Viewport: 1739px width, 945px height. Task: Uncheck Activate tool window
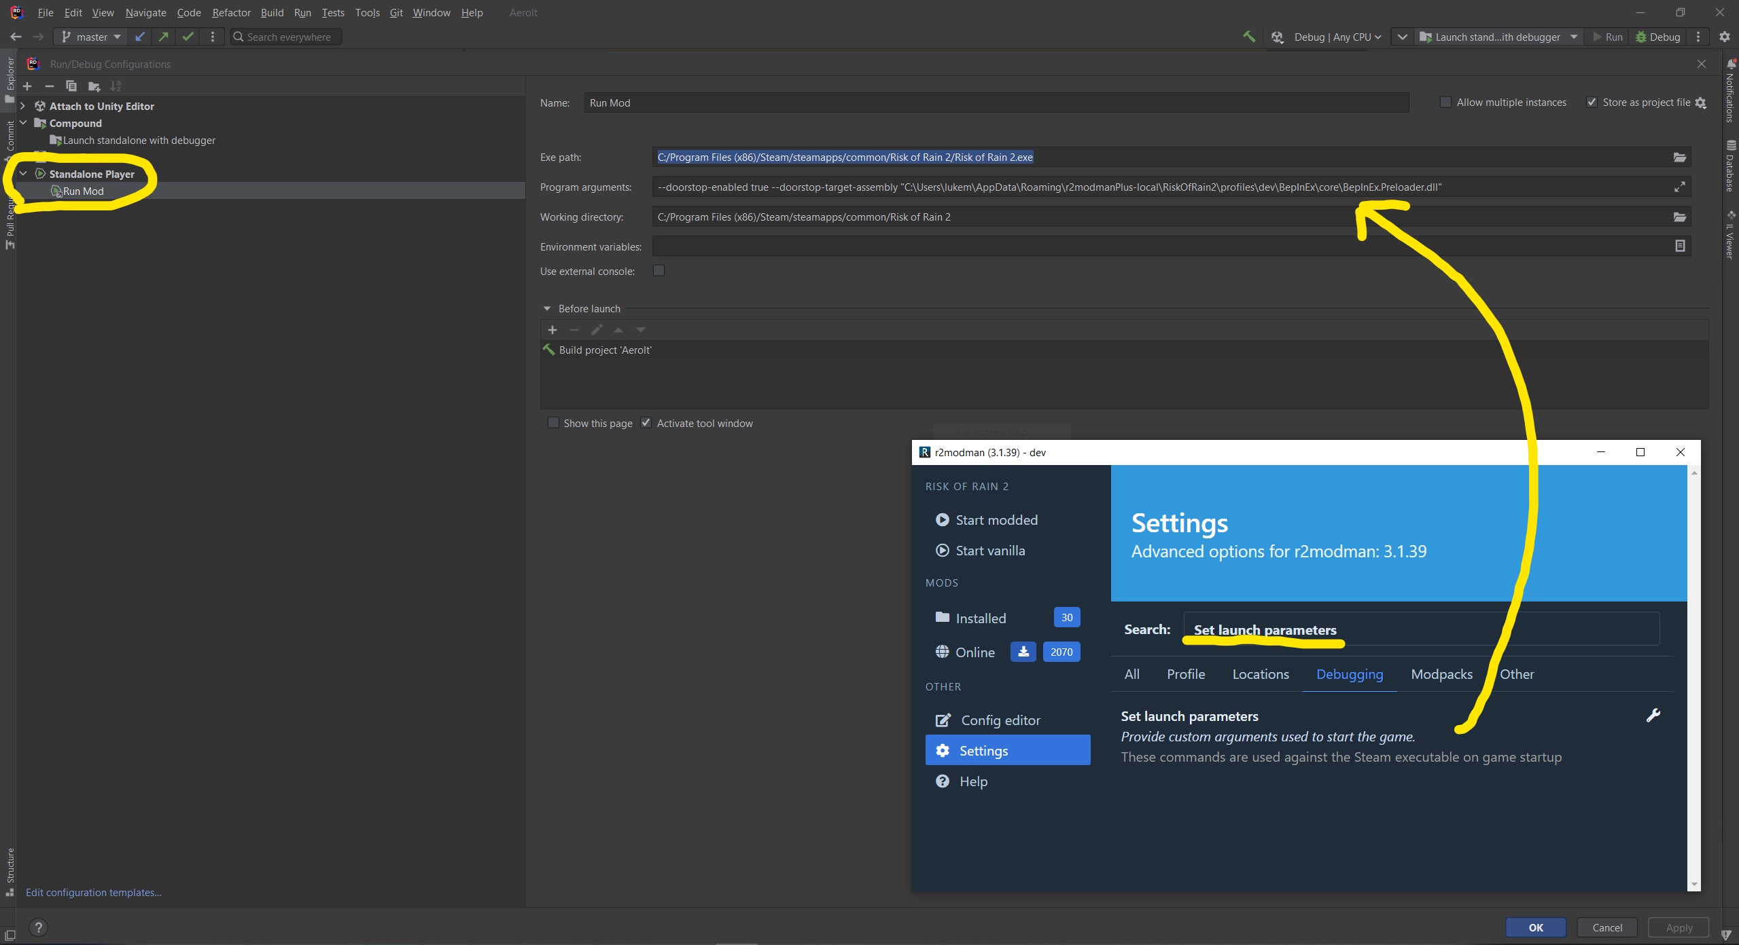(x=646, y=423)
